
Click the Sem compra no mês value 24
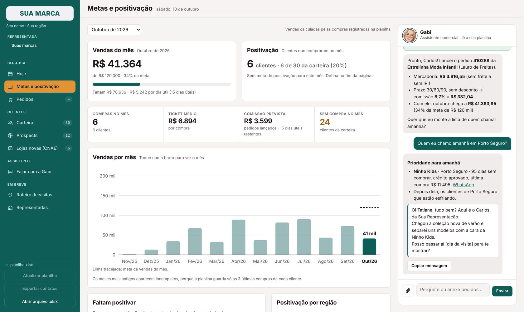(325, 122)
